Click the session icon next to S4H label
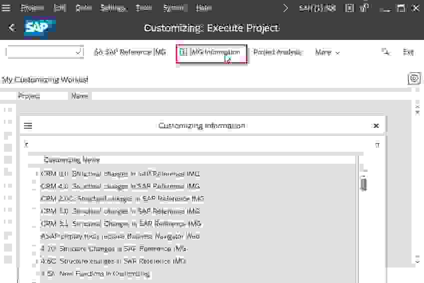Screen dimensions: 424x283 point(350,8)
